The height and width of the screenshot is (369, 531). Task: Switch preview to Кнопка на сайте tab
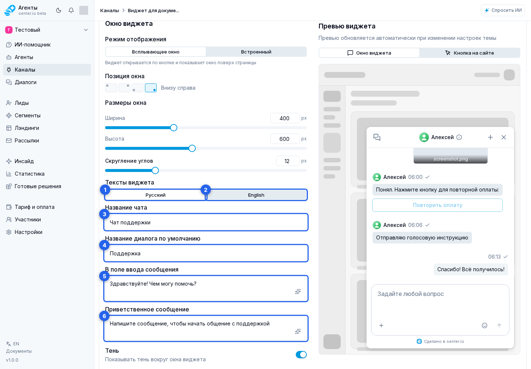click(x=469, y=53)
